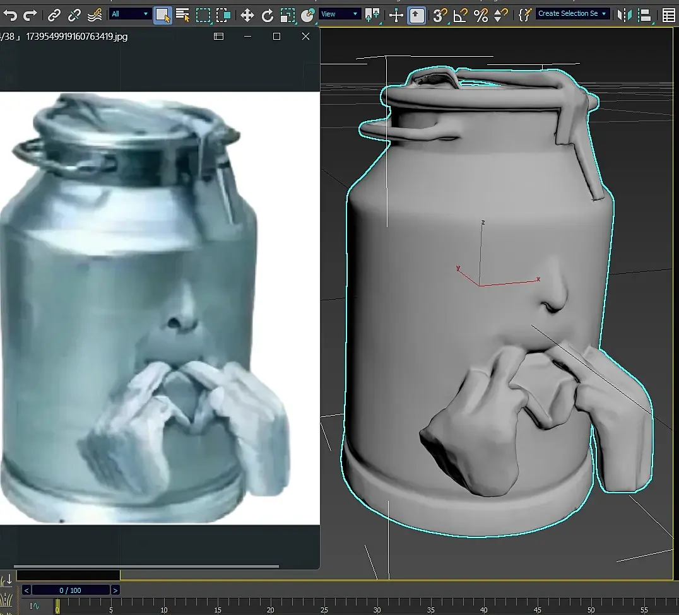Choose the Select and Rotate tool

pos(268,15)
